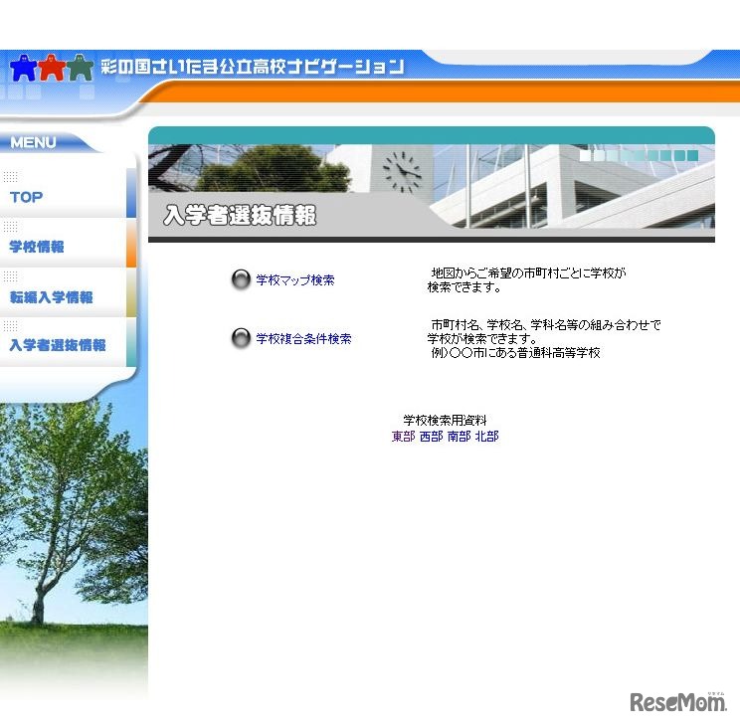Click the ReseMom watermark logo

(677, 702)
